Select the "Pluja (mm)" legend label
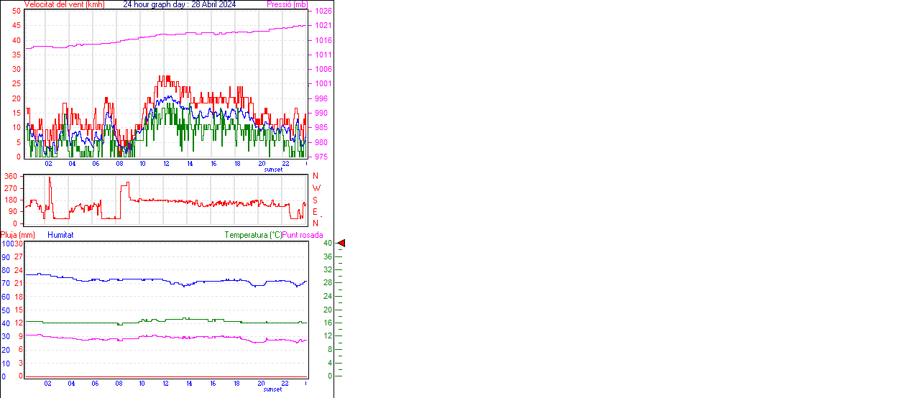Screen dimensions: 920x398 click(17, 235)
